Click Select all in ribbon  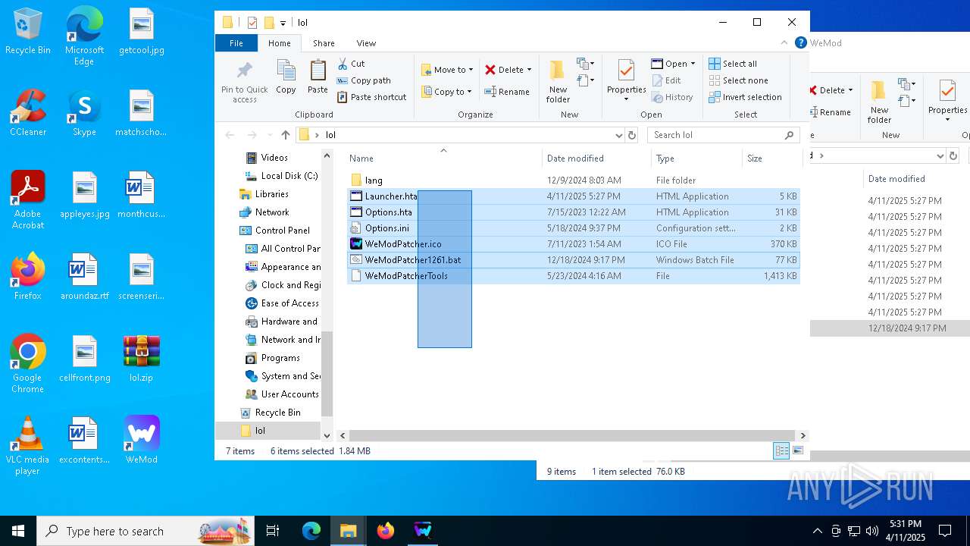(733, 64)
